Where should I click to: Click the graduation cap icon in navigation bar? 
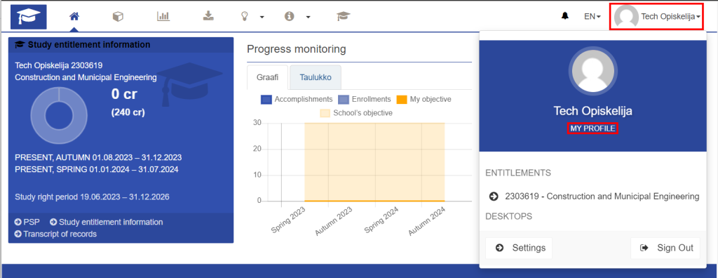coord(344,17)
